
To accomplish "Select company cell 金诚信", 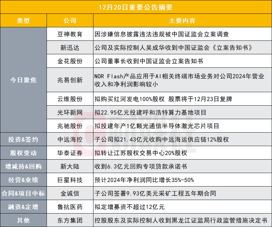I will pyautogui.click(x=70, y=193).
